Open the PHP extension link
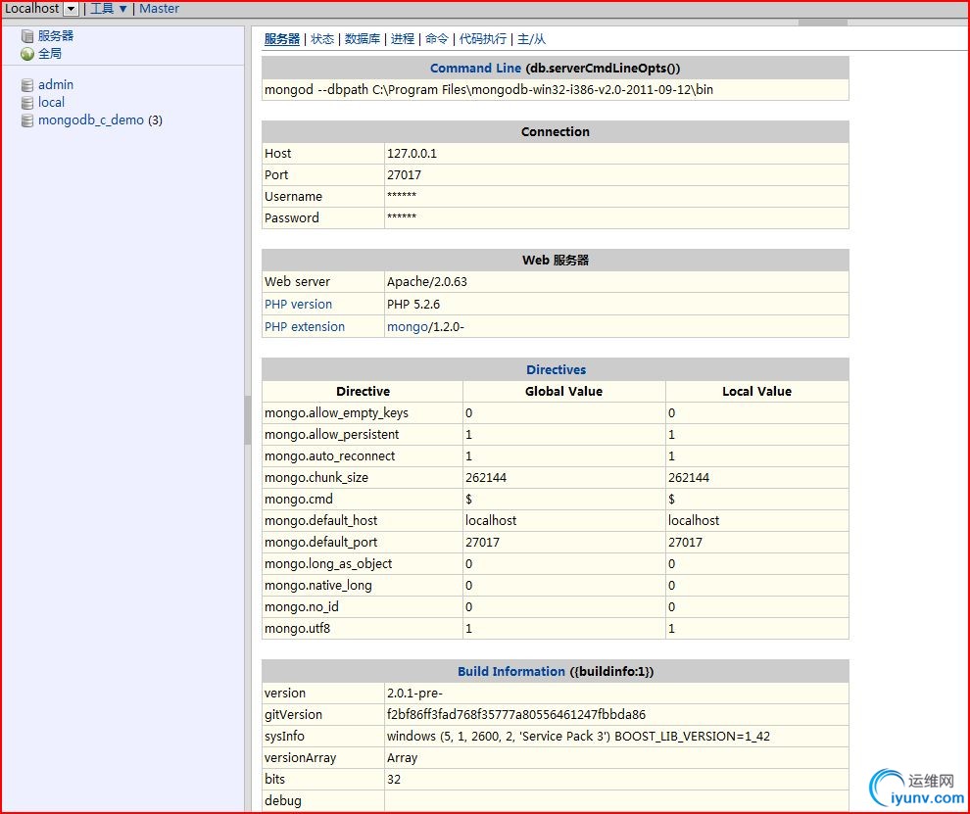Viewport: 970px width, 814px height. point(305,326)
